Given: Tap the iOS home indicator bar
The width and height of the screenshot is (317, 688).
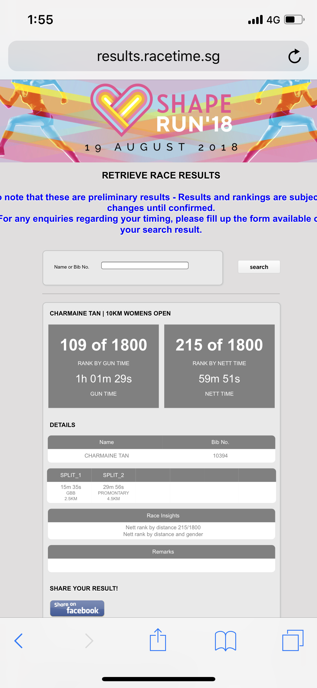Looking at the screenshot, I should (x=159, y=679).
